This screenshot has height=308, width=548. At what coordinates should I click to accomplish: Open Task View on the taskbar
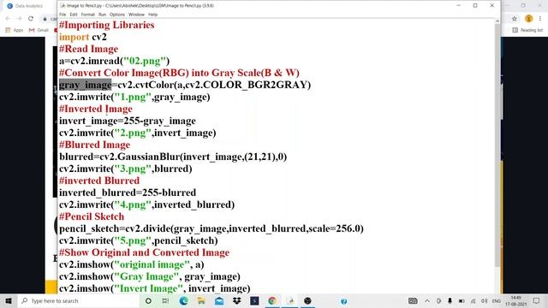pyautogui.click(x=165, y=300)
